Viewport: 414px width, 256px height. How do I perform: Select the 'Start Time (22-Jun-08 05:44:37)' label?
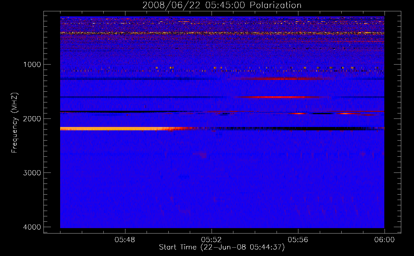pyautogui.click(x=222, y=247)
